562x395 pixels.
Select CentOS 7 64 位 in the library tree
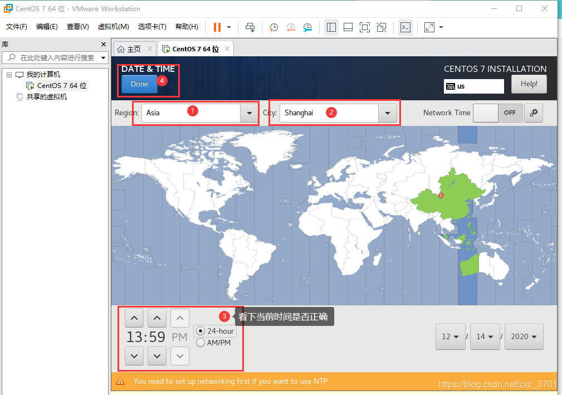tap(62, 86)
